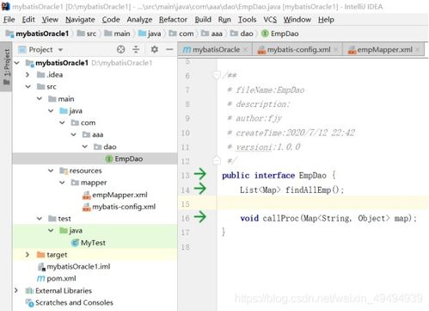Hide the Project panel with minus icon
The image size is (429, 311).
(x=169, y=50)
